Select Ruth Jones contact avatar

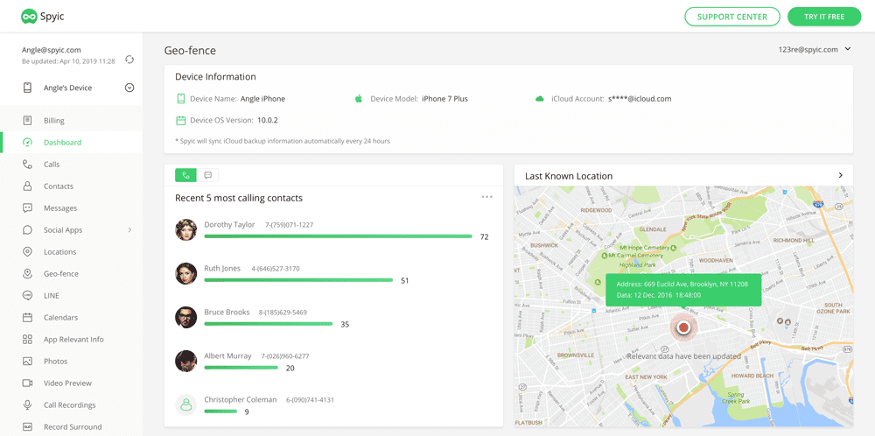[x=185, y=273]
